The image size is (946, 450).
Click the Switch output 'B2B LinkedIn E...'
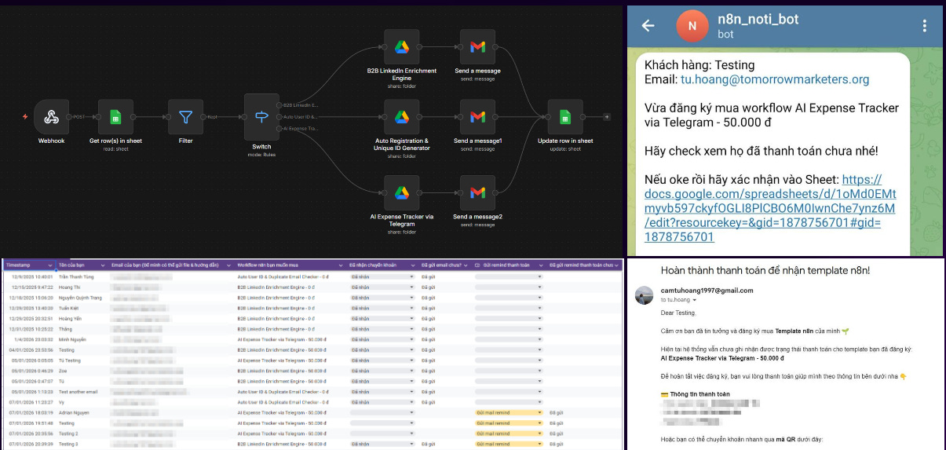(x=300, y=105)
